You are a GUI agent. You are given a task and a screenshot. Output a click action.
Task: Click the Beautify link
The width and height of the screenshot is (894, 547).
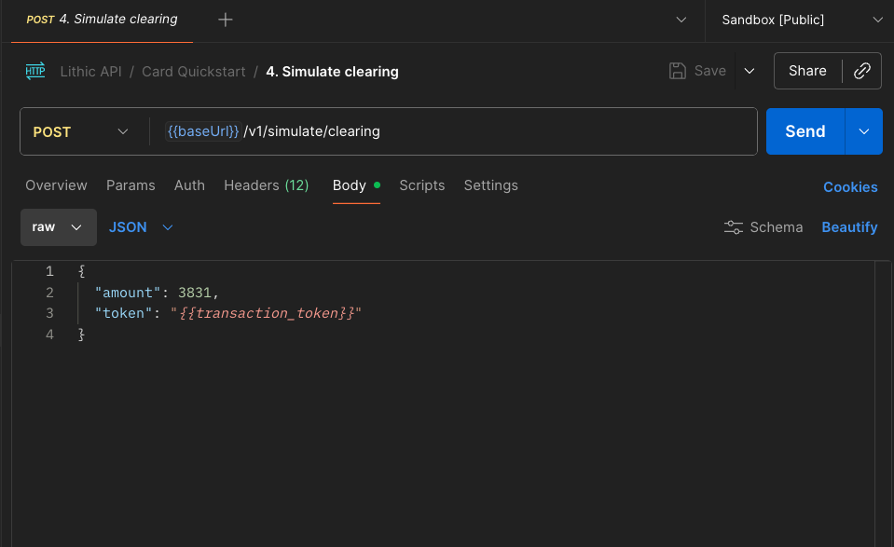pos(849,226)
